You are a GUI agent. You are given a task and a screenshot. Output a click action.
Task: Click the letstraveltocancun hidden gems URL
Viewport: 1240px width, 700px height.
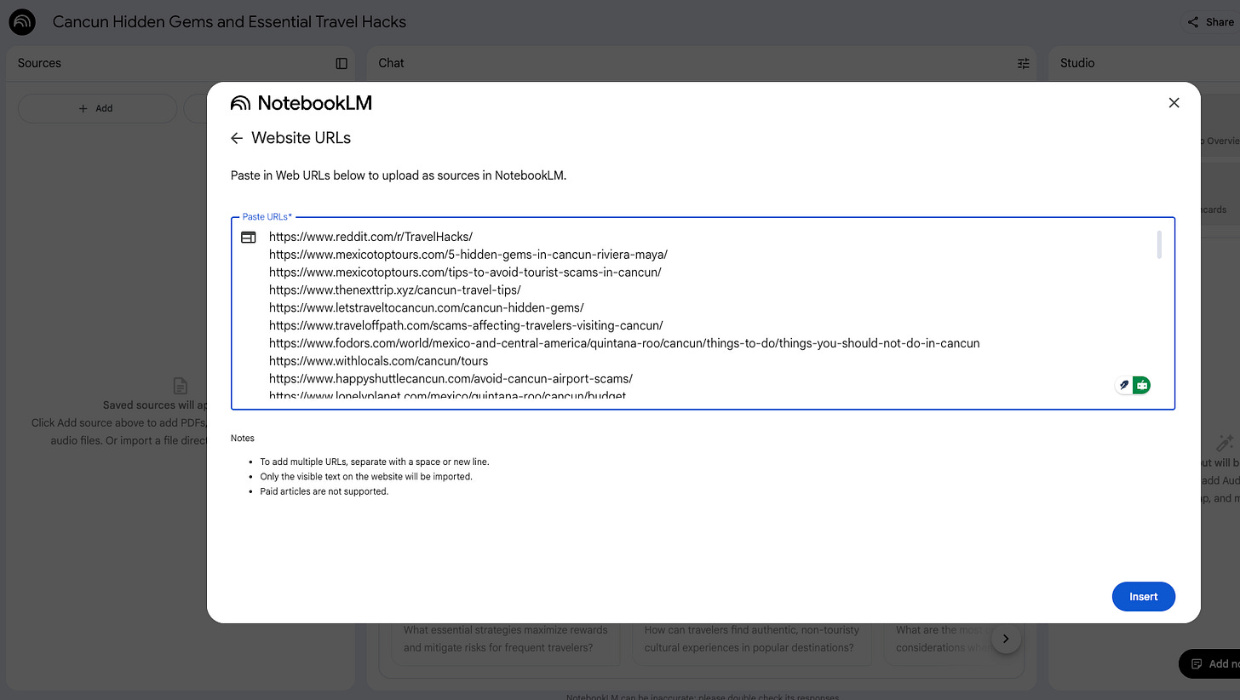426,307
